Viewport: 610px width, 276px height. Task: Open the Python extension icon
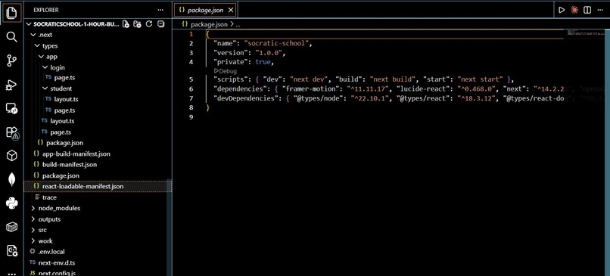point(11,203)
